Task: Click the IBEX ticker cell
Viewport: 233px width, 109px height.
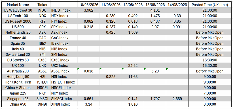Action: [42, 44]
